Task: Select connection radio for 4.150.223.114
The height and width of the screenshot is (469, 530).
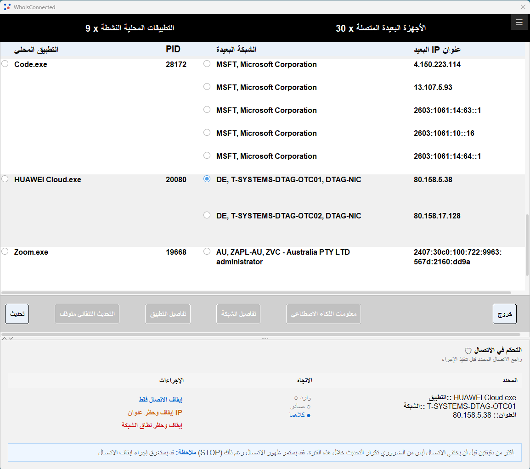Action: click(207, 64)
